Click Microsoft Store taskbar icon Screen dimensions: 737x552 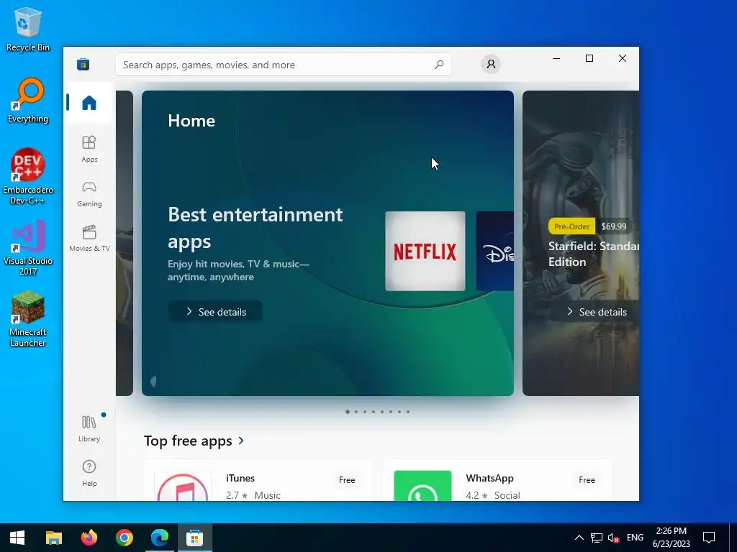194,538
